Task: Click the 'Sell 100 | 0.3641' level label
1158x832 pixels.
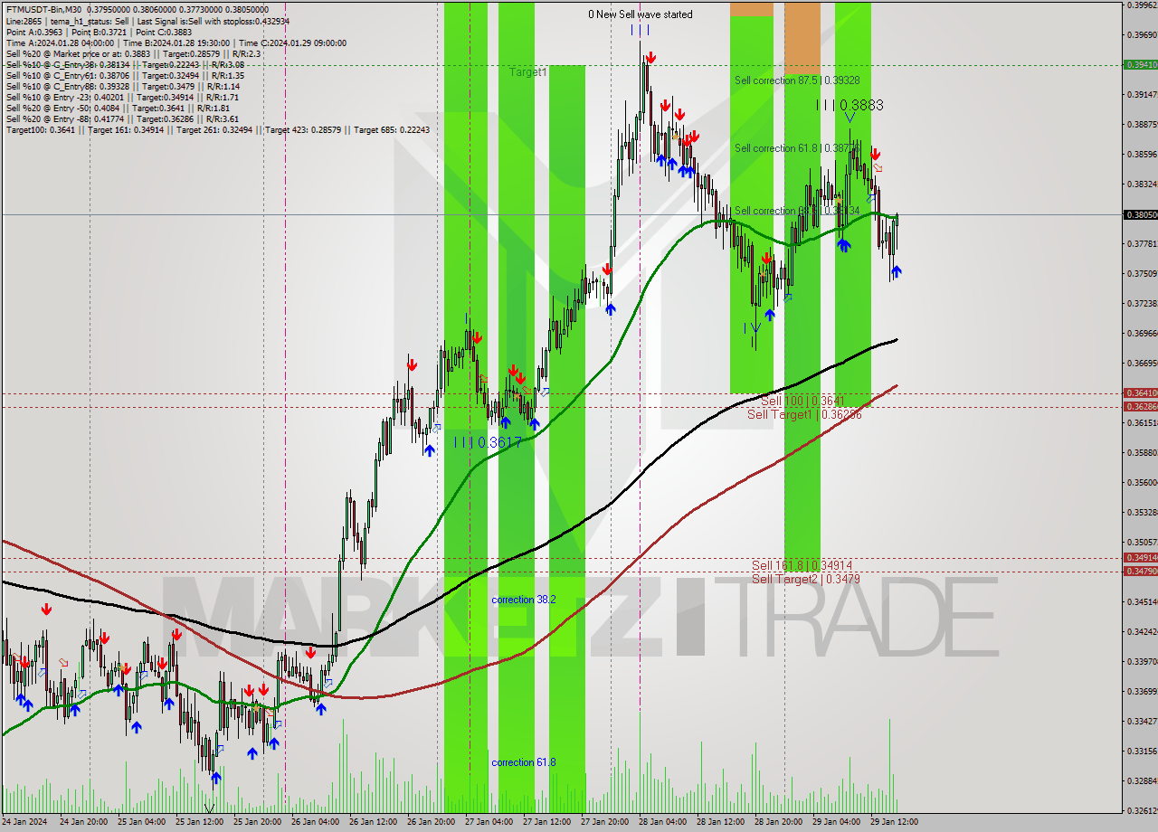Action: [802, 401]
